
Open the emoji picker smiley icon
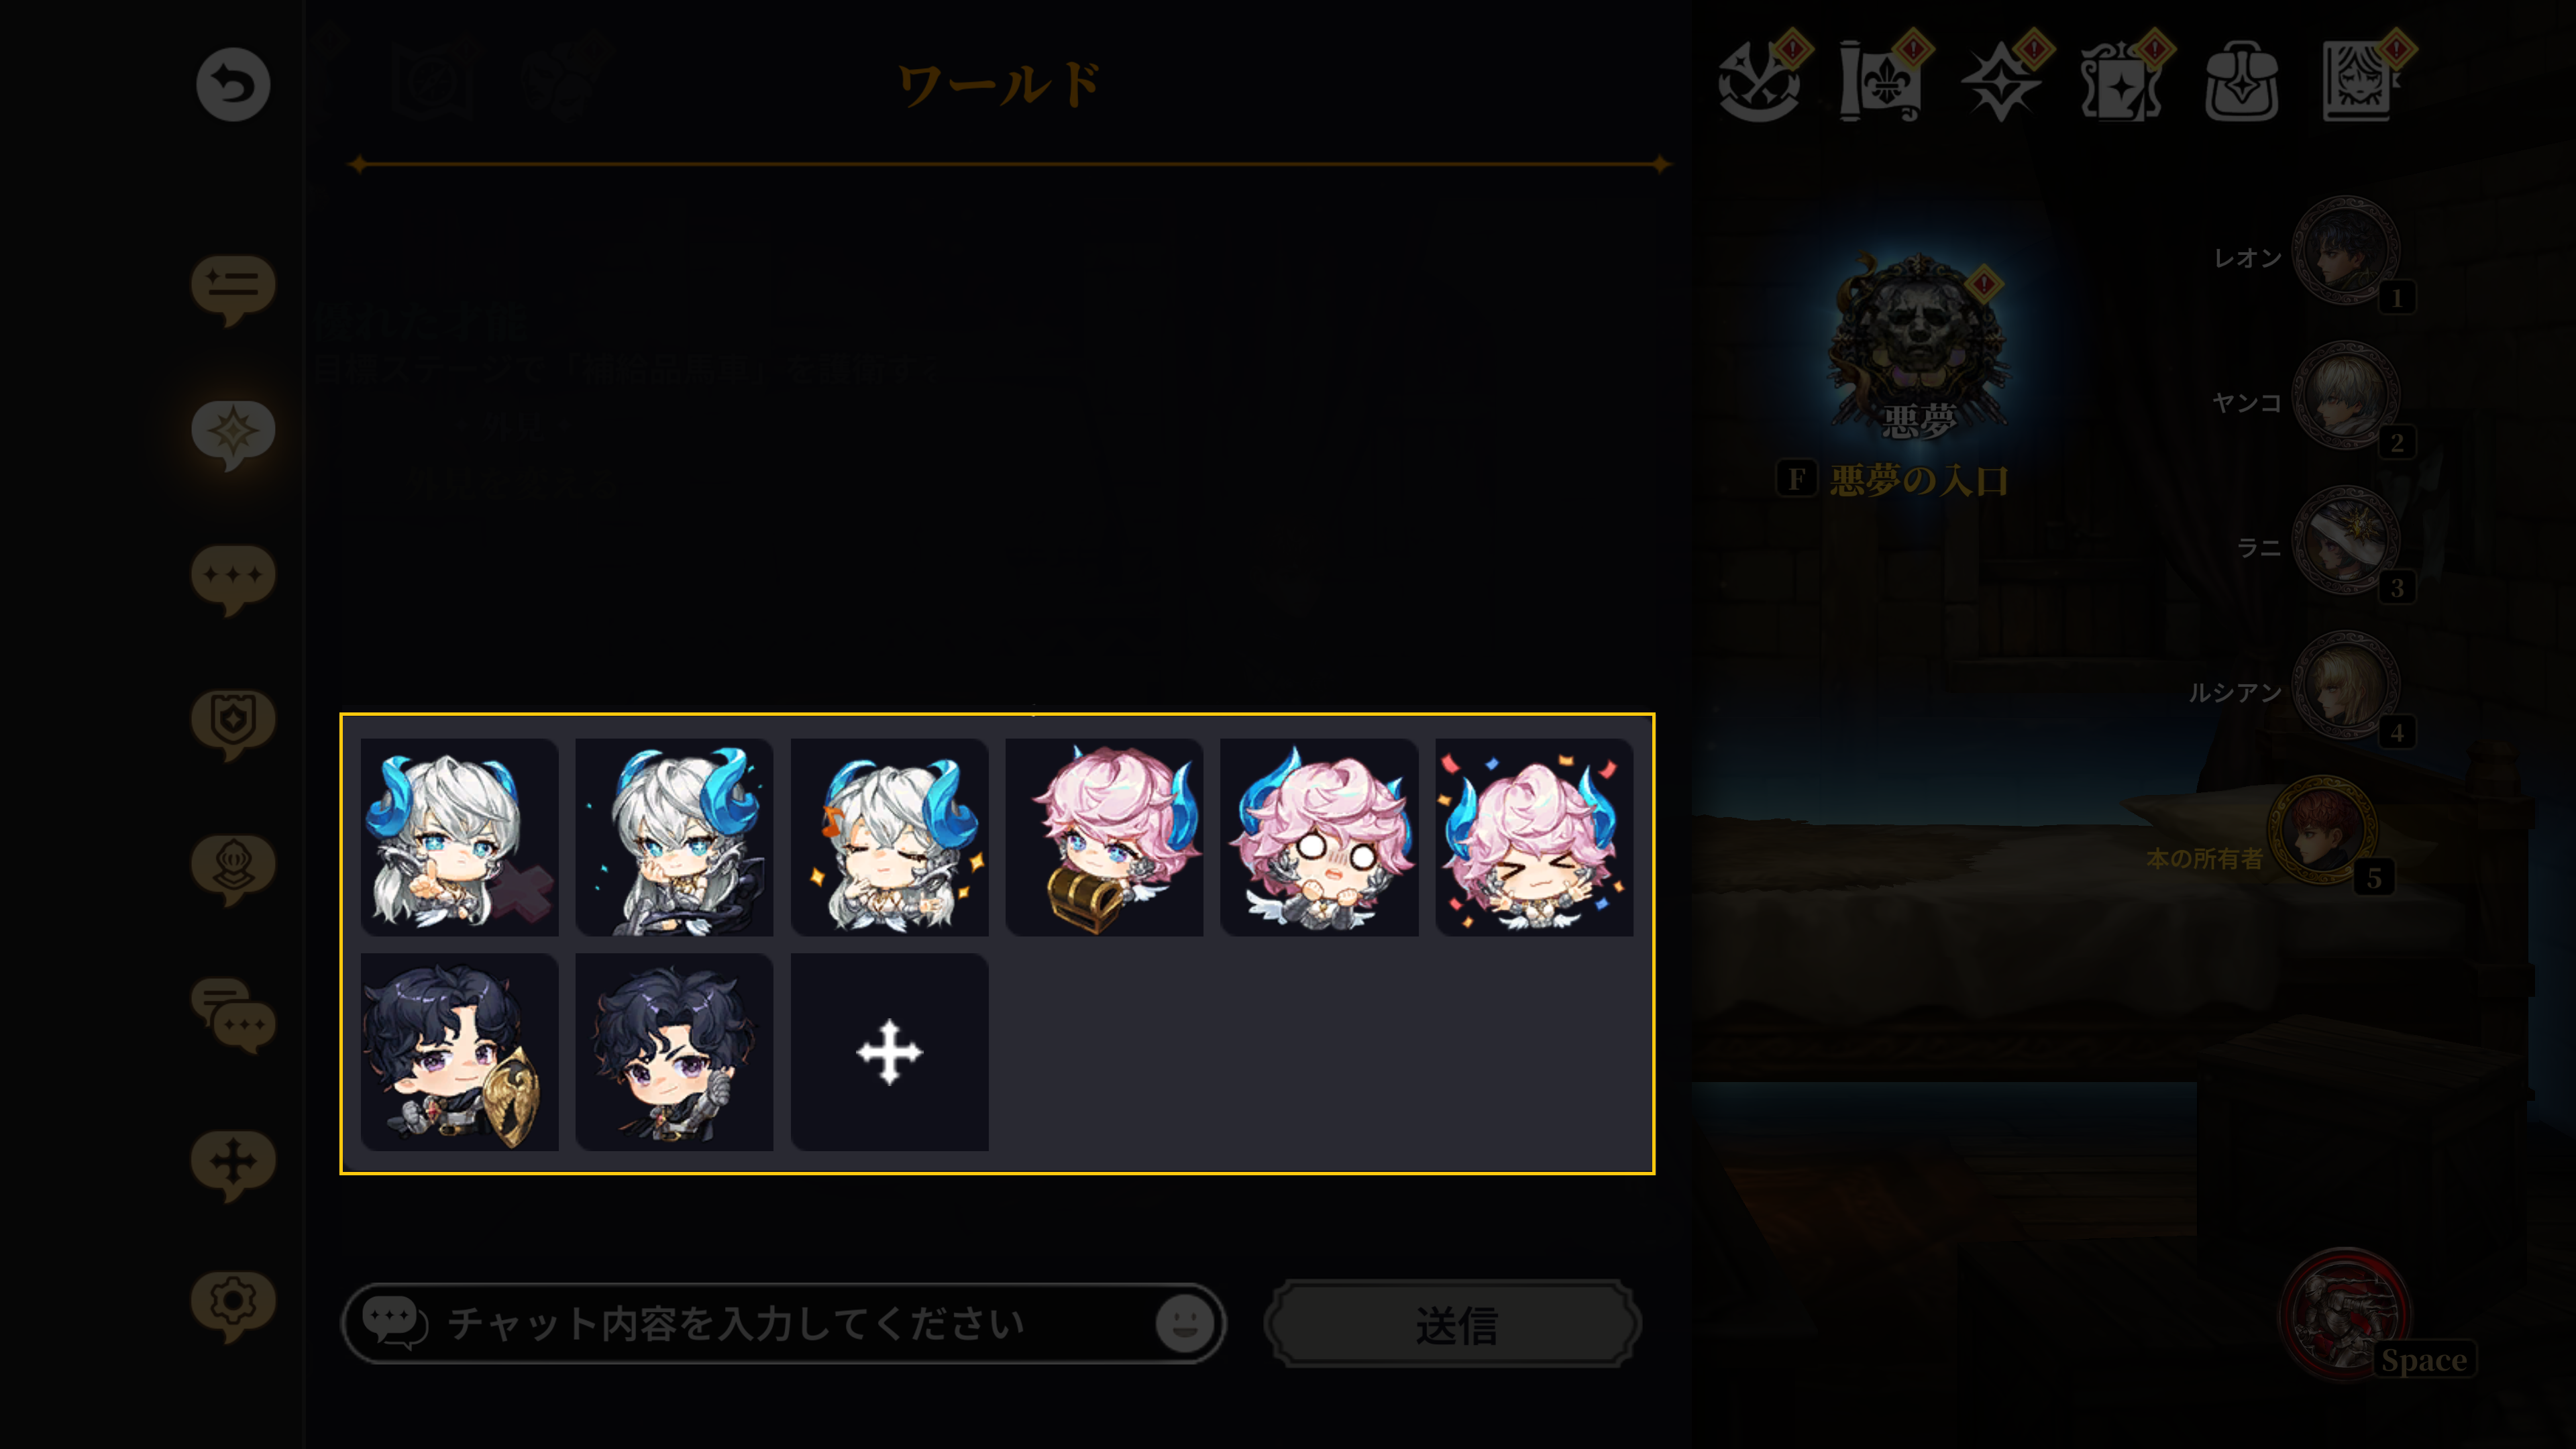pos(1185,1323)
